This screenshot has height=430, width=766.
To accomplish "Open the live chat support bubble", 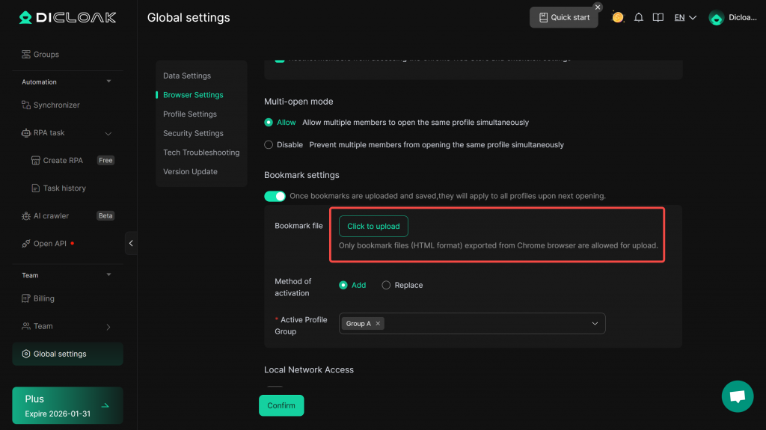I will point(737,396).
